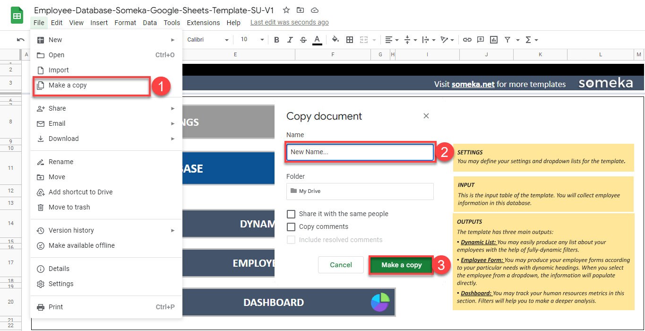This screenshot has height=331, width=645.
Task: Toggle strikethrough formatting in the toolbar
Action: click(x=304, y=40)
